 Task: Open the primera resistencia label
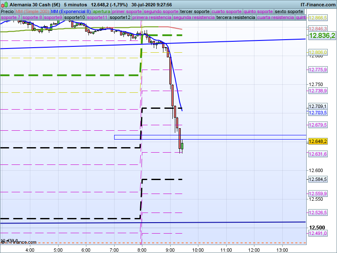(x=151, y=18)
